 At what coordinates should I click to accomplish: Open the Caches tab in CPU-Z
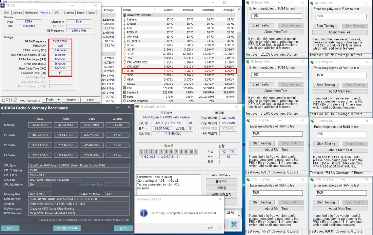[x=17, y=13]
